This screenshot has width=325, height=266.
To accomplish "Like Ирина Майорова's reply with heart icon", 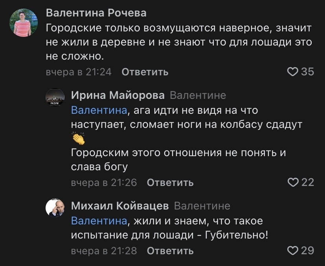I will pyautogui.click(x=293, y=182).
